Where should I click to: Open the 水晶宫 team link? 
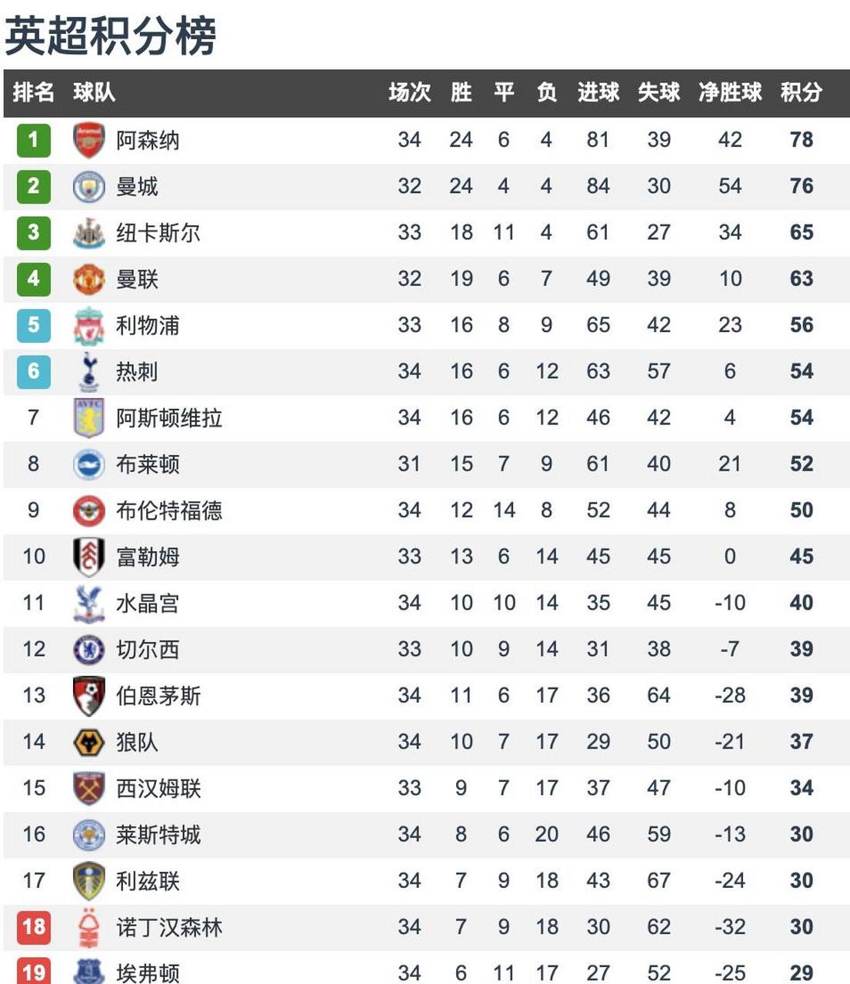point(148,603)
